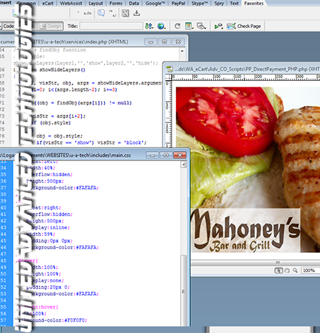Click the template page icon in insert bar
The width and height of the screenshot is (320, 333).
126,13
